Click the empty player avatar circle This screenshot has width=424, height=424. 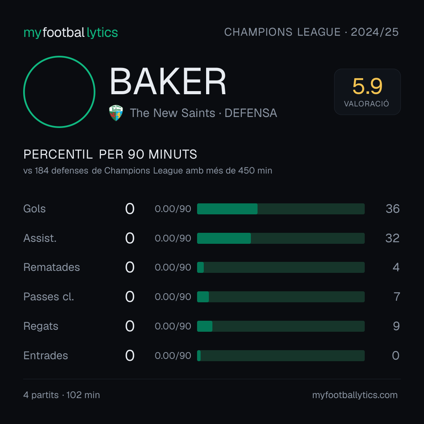coord(59,92)
